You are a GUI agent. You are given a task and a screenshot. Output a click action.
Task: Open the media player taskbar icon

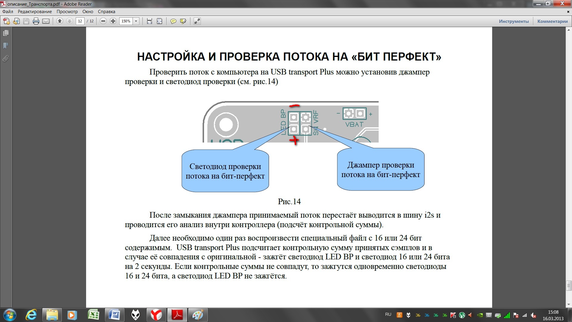pos(72,315)
